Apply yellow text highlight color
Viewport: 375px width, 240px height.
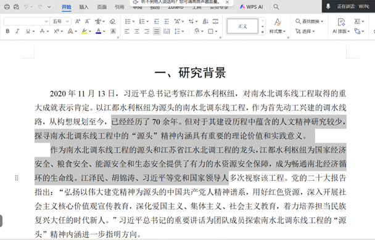[x=84, y=31]
